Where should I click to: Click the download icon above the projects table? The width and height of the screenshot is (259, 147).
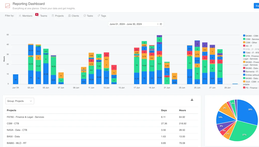(192, 100)
